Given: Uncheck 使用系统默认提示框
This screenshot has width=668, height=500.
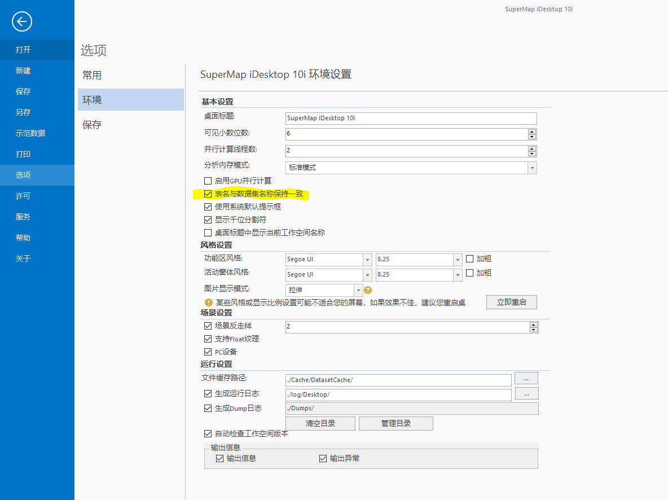Looking at the screenshot, I should point(208,207).
